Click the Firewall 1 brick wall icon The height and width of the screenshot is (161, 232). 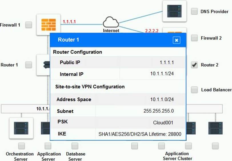click(48, 25)
